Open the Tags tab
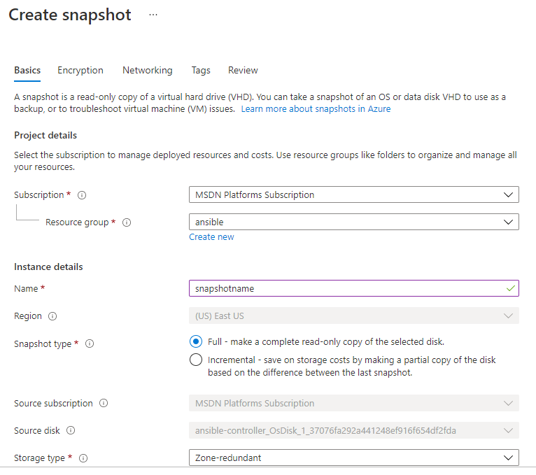The height and width of the screenshot is (475, 536). point(201,71)
